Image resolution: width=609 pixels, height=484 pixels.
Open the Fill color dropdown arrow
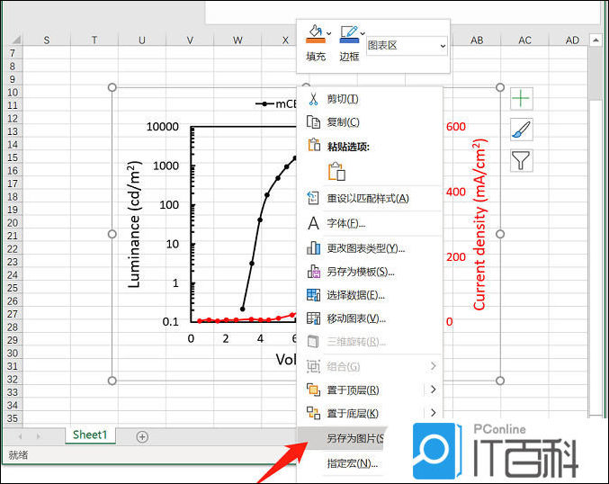coord(329,34)
